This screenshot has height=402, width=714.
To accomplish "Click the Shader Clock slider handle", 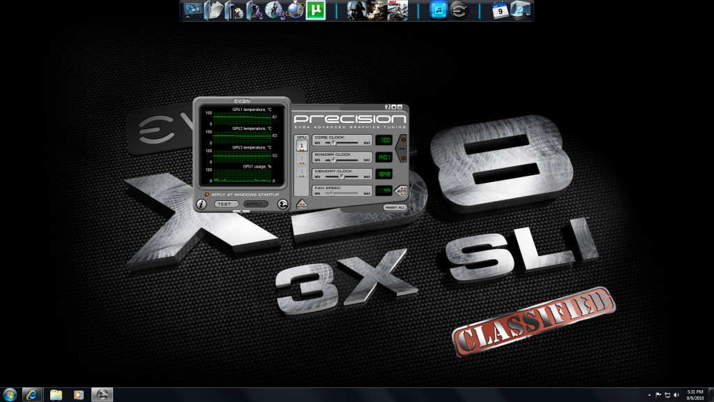I will (333, 160).
